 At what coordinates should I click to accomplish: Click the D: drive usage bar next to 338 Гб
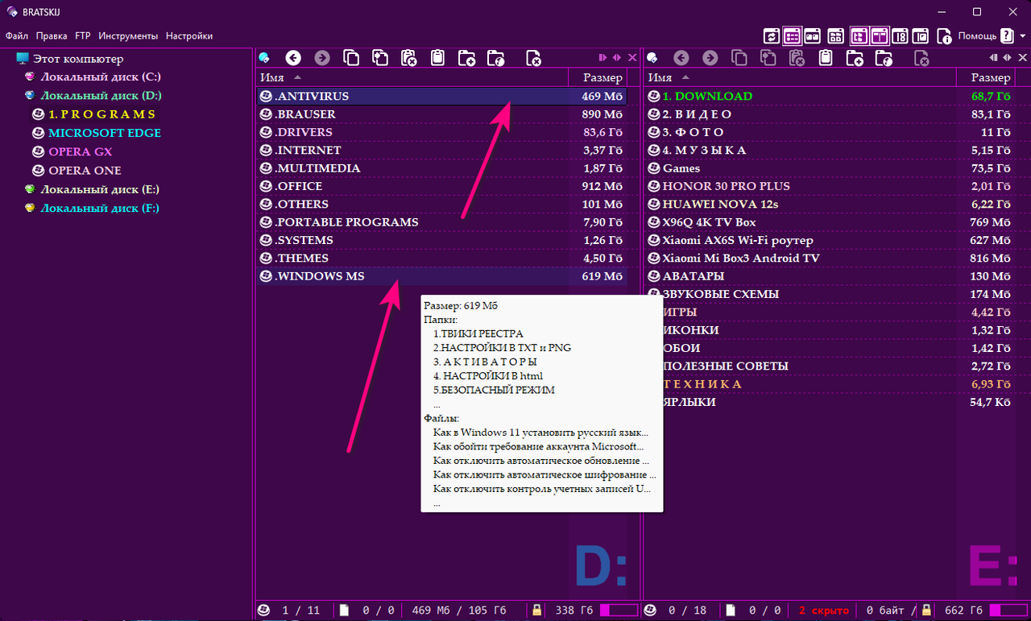[x=619, y=611]
